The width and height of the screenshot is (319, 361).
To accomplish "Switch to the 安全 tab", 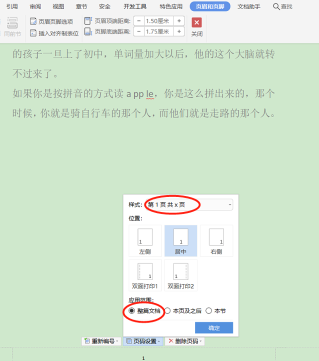I will click(104, 6).
